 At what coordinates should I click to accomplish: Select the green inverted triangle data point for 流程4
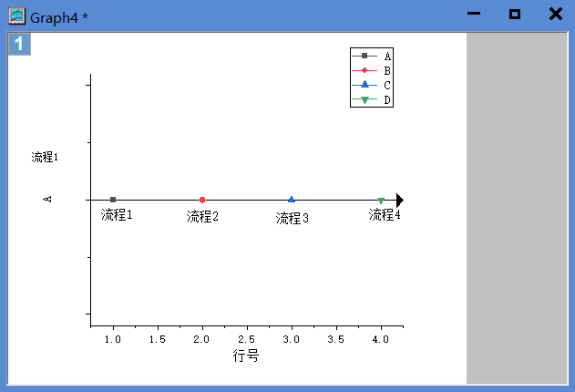click(x=381, y=201)
